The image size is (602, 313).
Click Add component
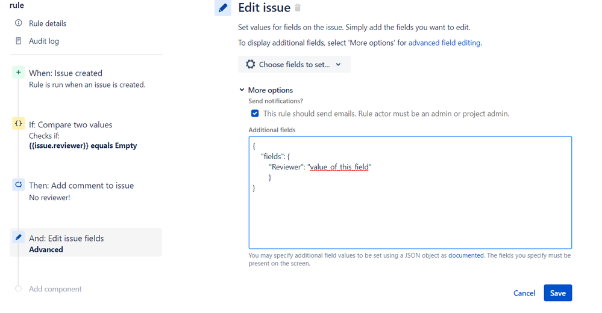coord(55,289)
